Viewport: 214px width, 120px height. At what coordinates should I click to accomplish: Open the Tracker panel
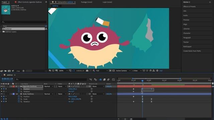click(186, 42)
